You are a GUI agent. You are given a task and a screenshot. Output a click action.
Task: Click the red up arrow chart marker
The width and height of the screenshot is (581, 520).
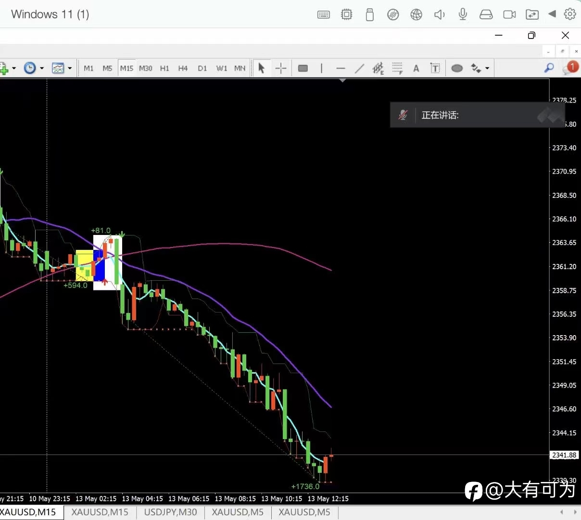coord(105,282)
